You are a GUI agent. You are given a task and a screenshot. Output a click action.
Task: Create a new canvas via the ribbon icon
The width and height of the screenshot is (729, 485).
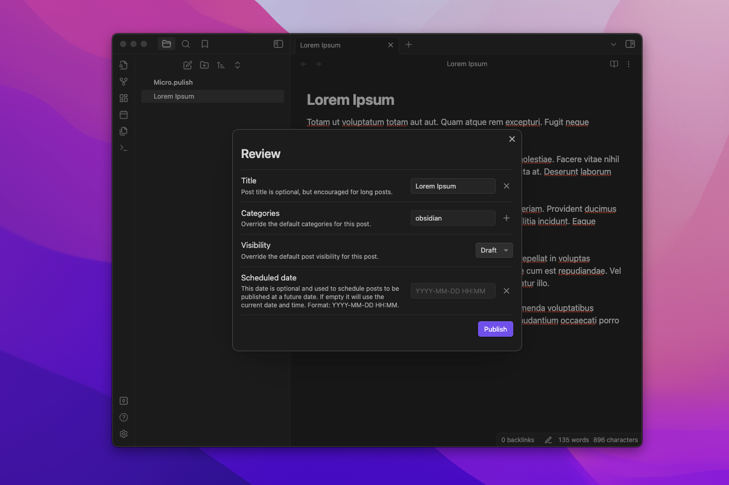coord(123,98)
